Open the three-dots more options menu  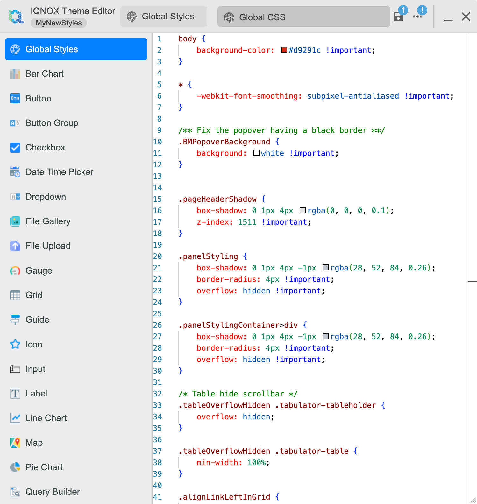coord(417,17)
